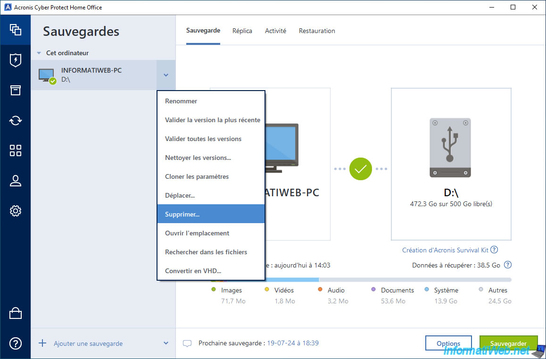Screen dimensions: 546x359
Task: Click the D:\ destination panel label
Action: pos(451,193)
